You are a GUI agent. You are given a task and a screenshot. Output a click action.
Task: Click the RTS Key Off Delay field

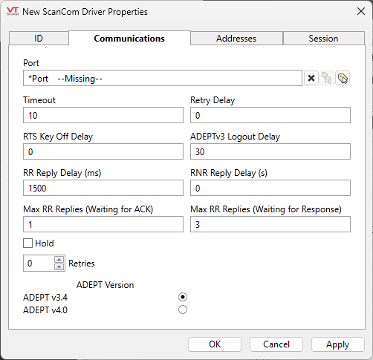coord(103,151)
